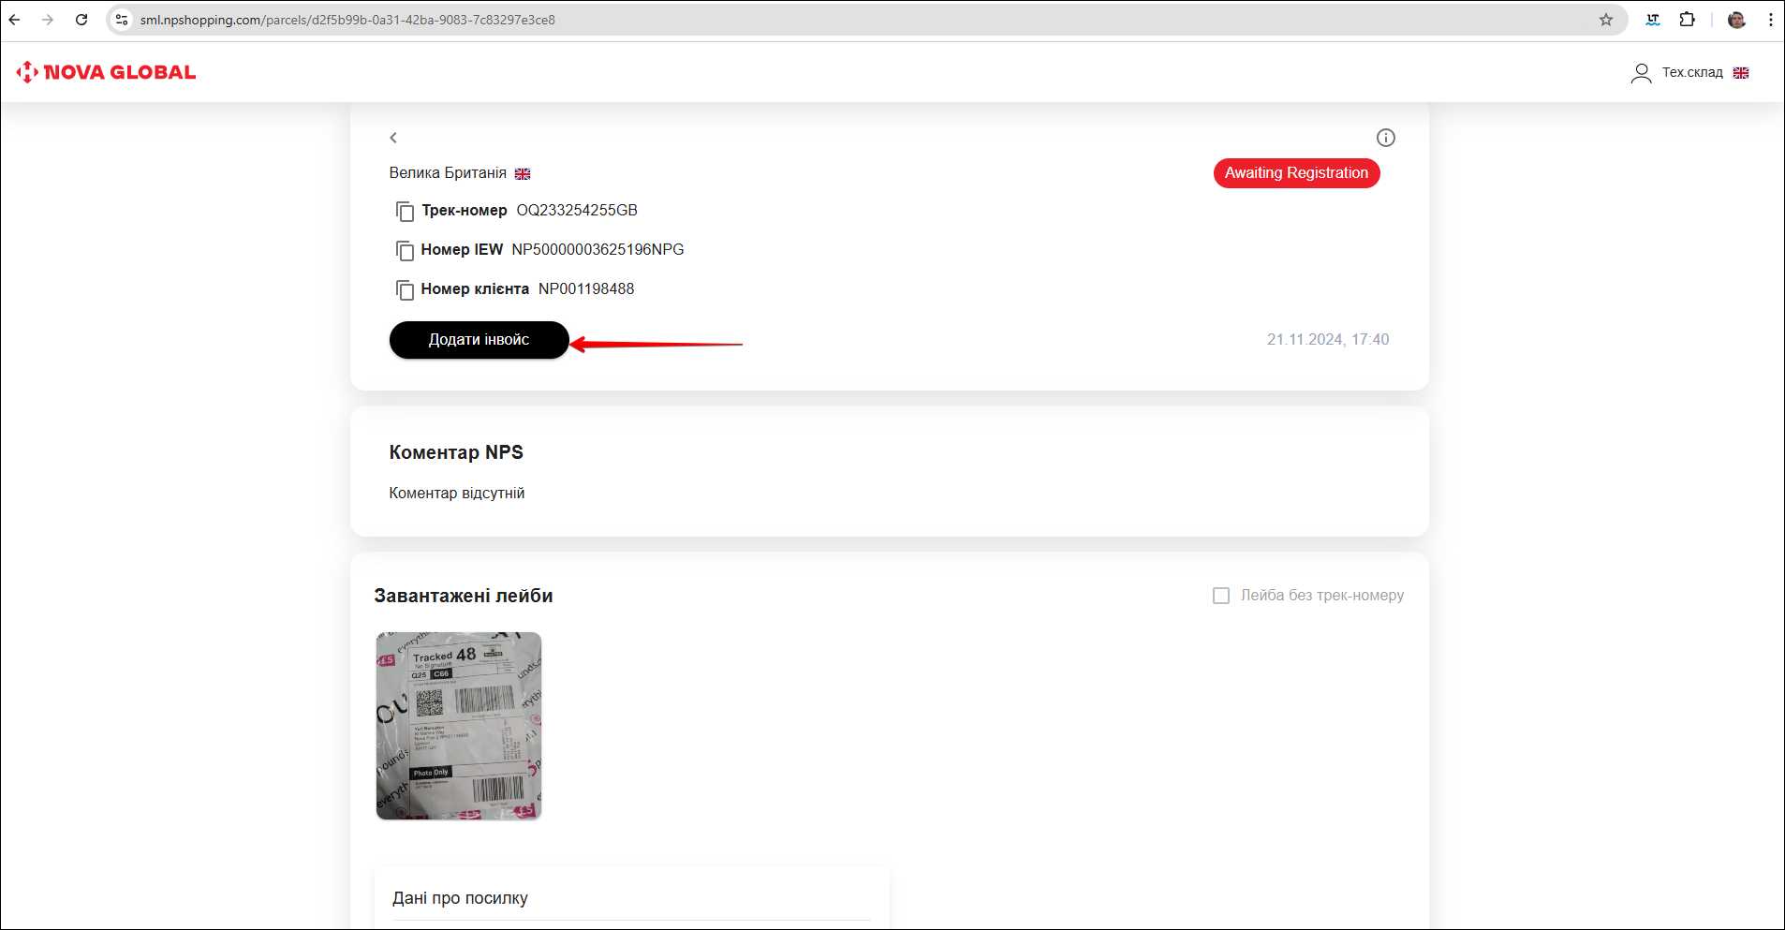Open the browser Extensions puzzle icon
The image size is (1785, 930).
[x=1687, y=20]
